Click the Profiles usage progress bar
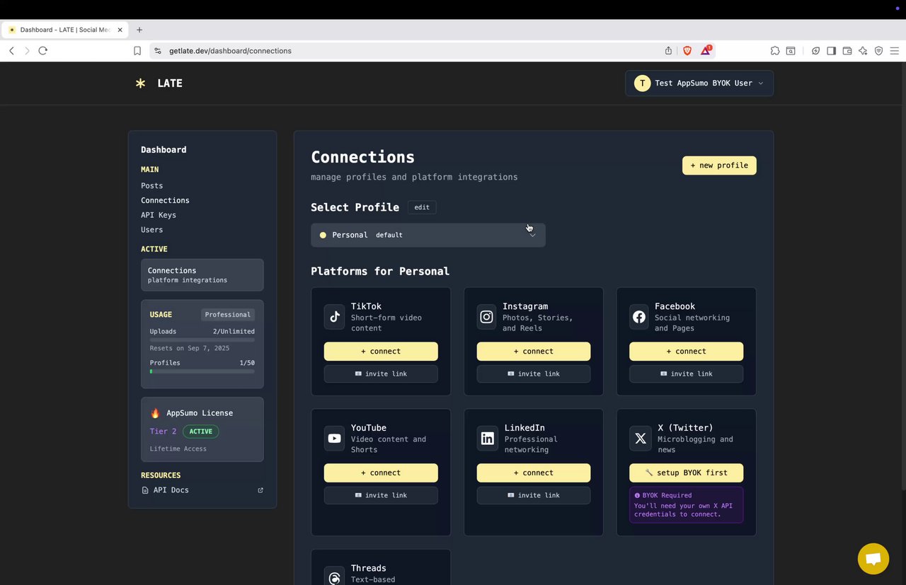 point(202,371)
